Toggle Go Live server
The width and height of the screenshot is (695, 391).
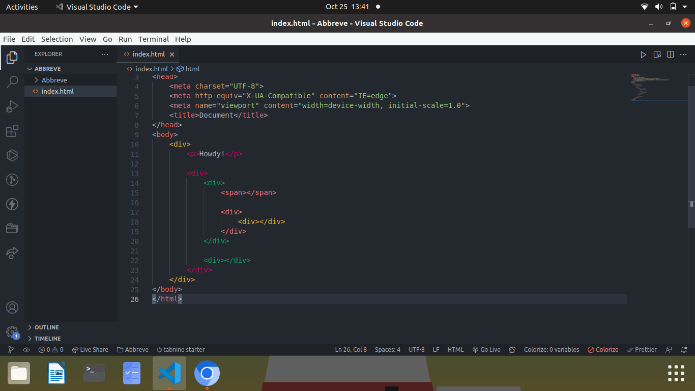pyautogui.click(x=486, y=350)
